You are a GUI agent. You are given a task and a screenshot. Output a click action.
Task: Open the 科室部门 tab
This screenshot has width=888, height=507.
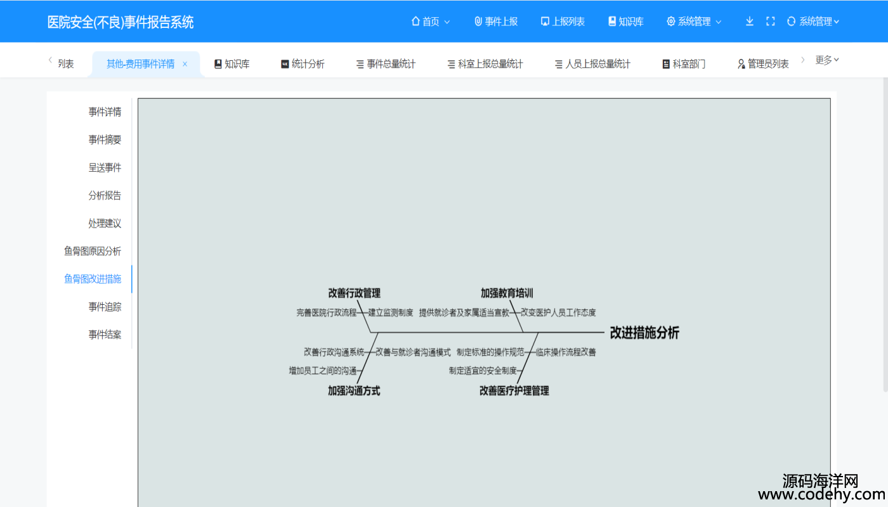(x=683, y=64)
